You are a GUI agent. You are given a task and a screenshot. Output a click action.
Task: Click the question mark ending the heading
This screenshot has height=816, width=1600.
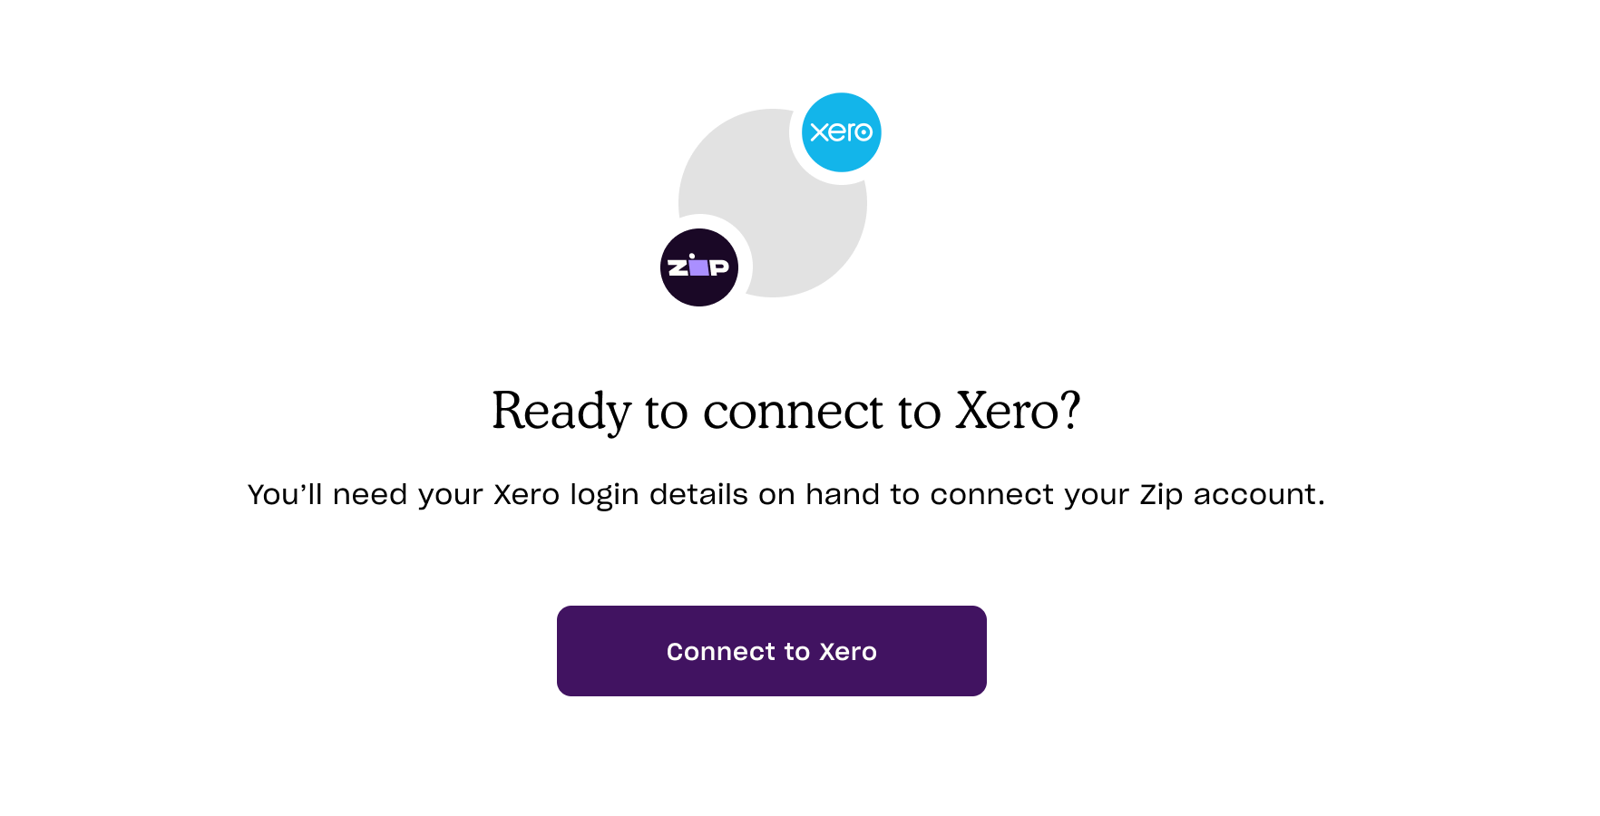1070,411
